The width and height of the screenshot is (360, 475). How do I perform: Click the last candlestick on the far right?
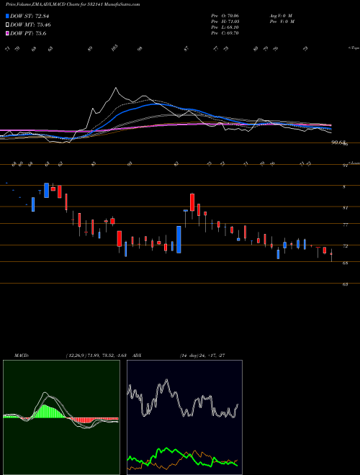[331, 254]
